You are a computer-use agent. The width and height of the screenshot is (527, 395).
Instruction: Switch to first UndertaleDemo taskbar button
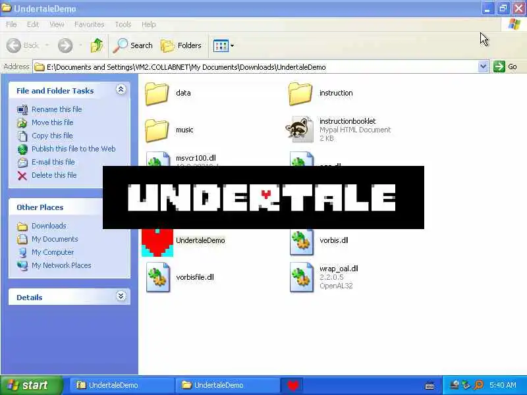122,385
